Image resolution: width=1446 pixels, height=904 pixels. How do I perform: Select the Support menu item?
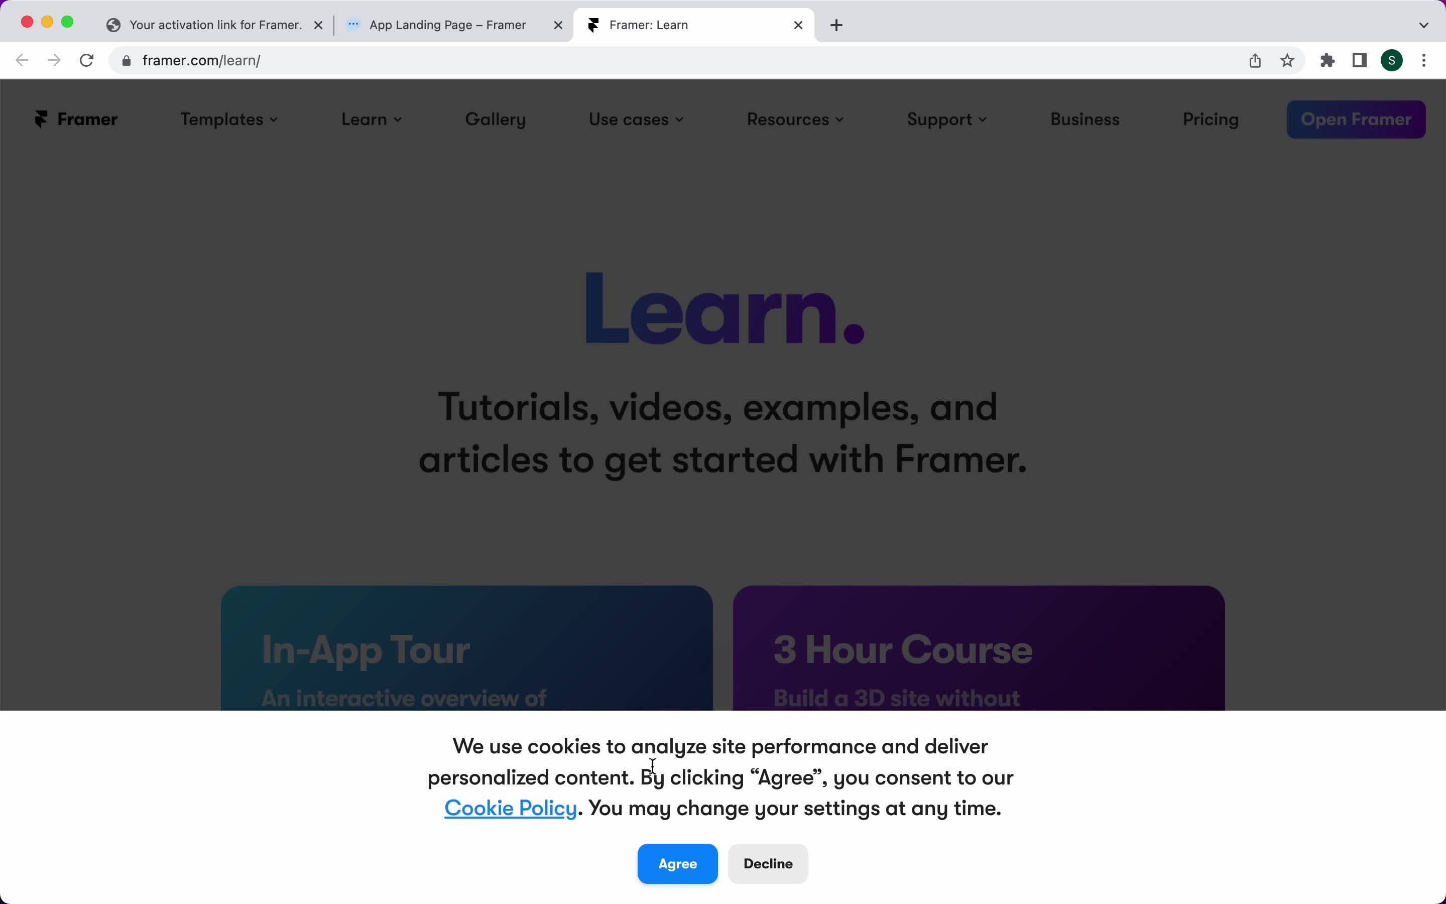[x=944, y=118]
